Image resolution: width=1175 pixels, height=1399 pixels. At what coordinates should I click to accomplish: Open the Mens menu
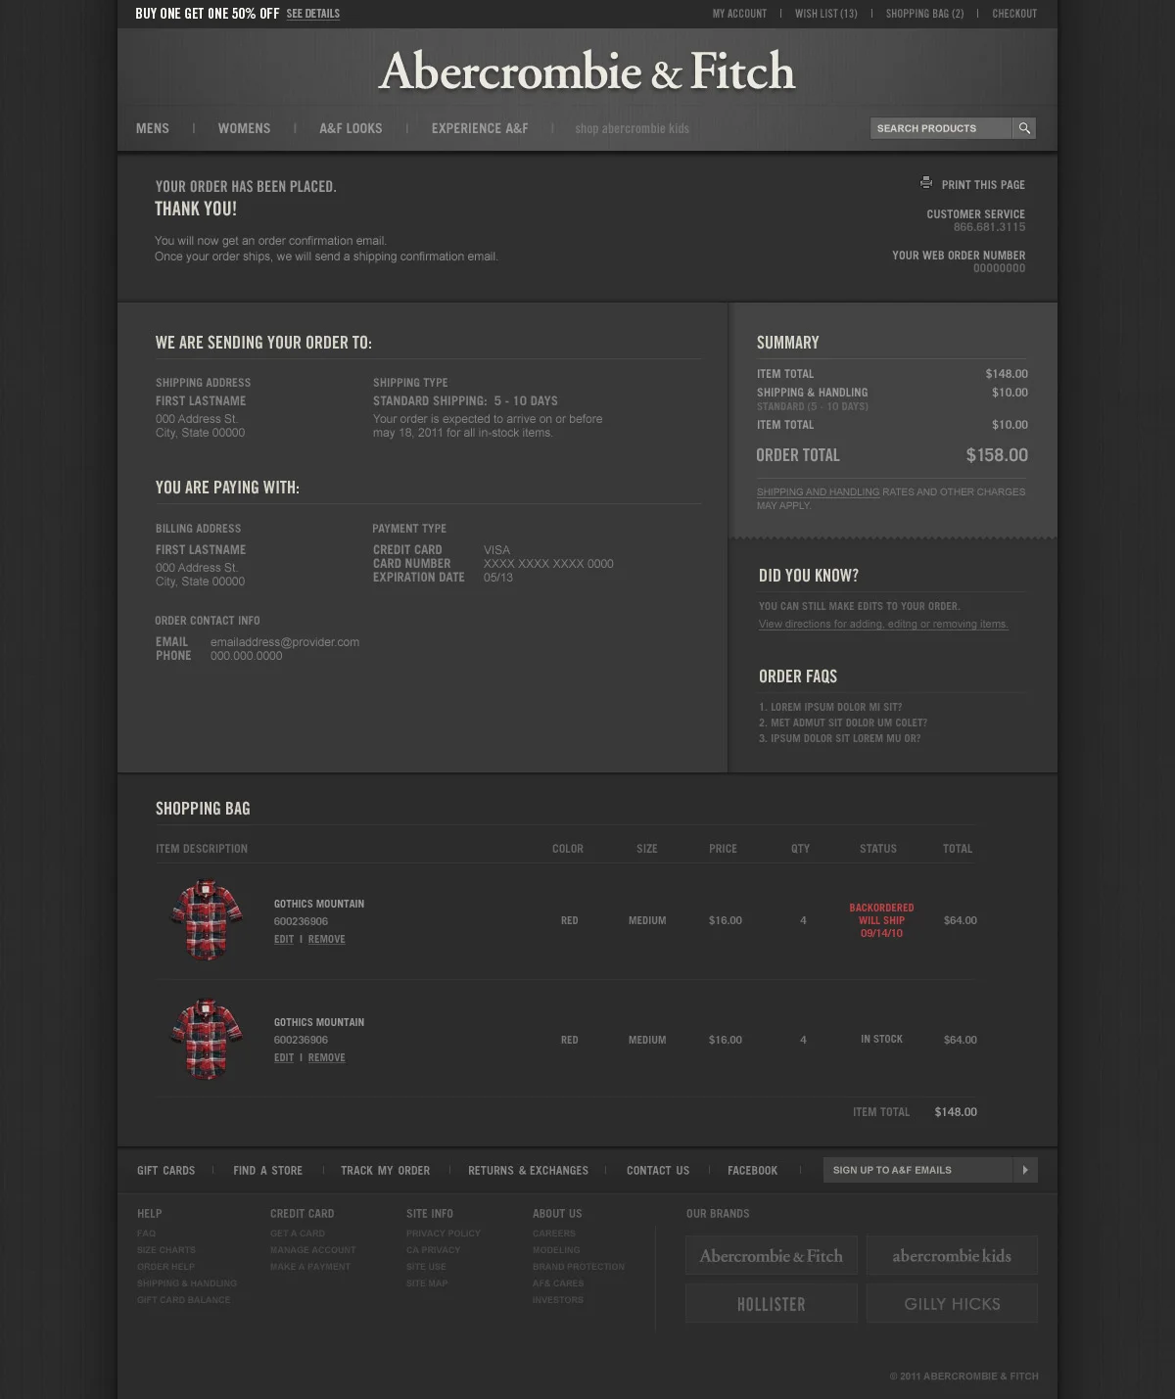[153, 128]
